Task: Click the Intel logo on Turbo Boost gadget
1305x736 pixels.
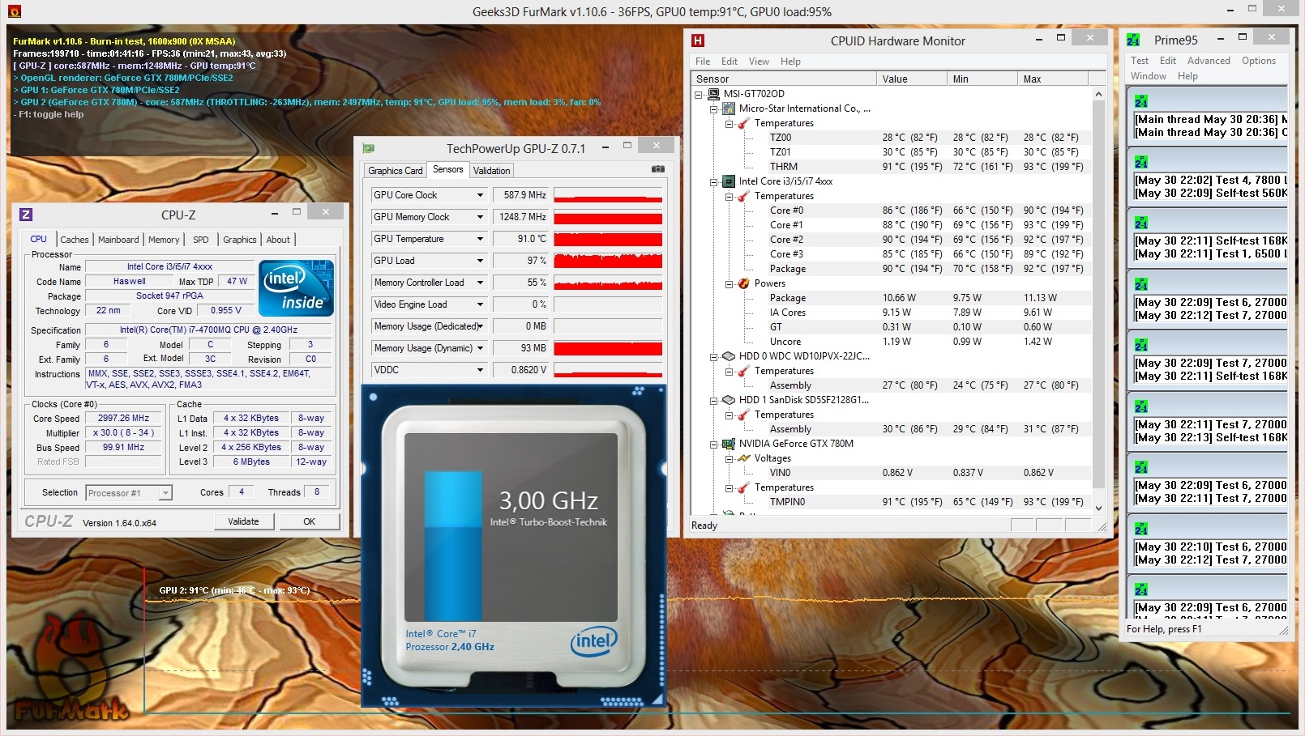Action: coord(593,641)
